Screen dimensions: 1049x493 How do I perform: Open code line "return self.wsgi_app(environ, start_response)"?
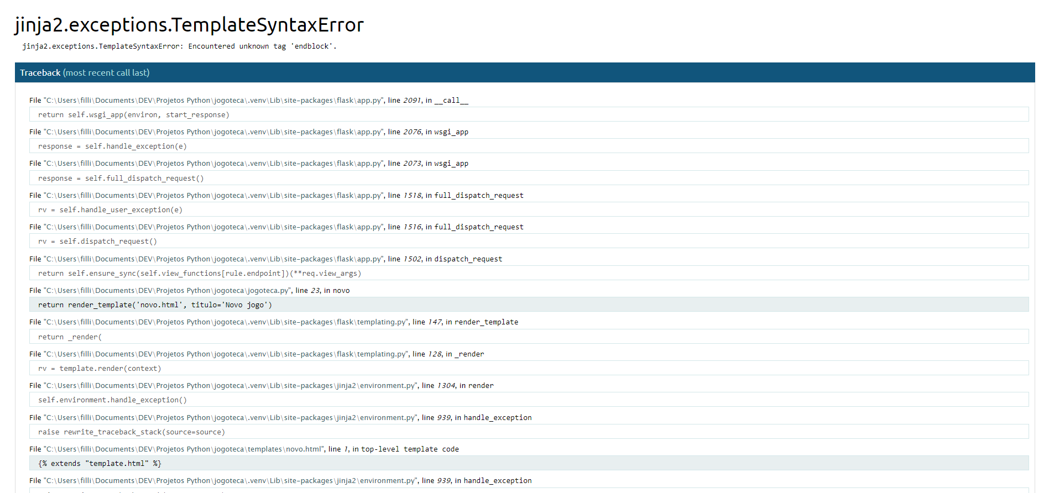click(x=529, y=114)
